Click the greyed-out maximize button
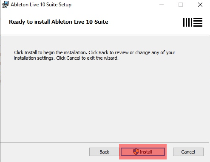210x162 pixels. click(x=181, y=5)
